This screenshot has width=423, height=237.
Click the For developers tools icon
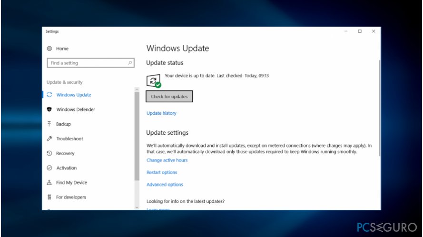pyautogui.click(x=49, y=197)
